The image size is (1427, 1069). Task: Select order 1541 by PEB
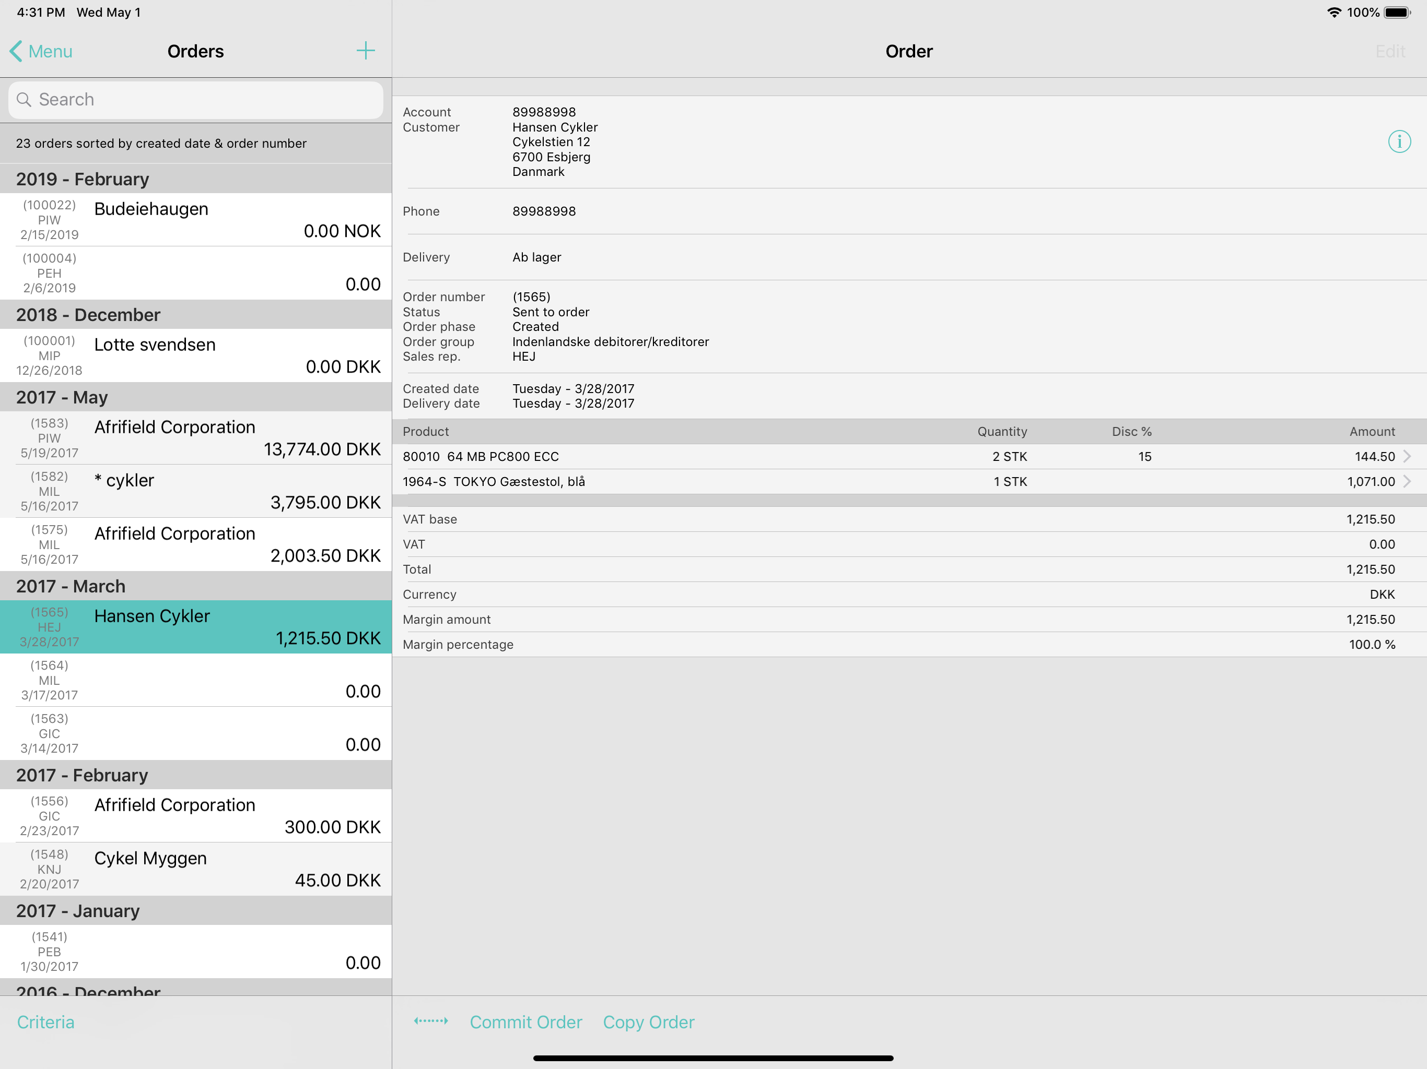pyautogui.click(x=195, y=952)
